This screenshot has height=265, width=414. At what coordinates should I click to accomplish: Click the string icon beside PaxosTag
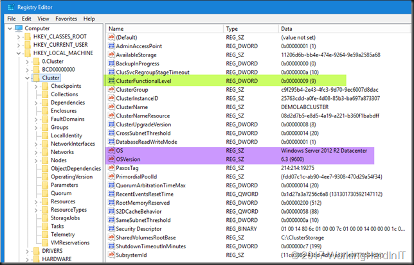pos(111,168)
